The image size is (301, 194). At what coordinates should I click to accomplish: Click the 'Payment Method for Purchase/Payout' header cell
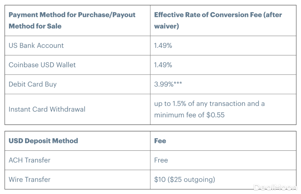[72, 15]
